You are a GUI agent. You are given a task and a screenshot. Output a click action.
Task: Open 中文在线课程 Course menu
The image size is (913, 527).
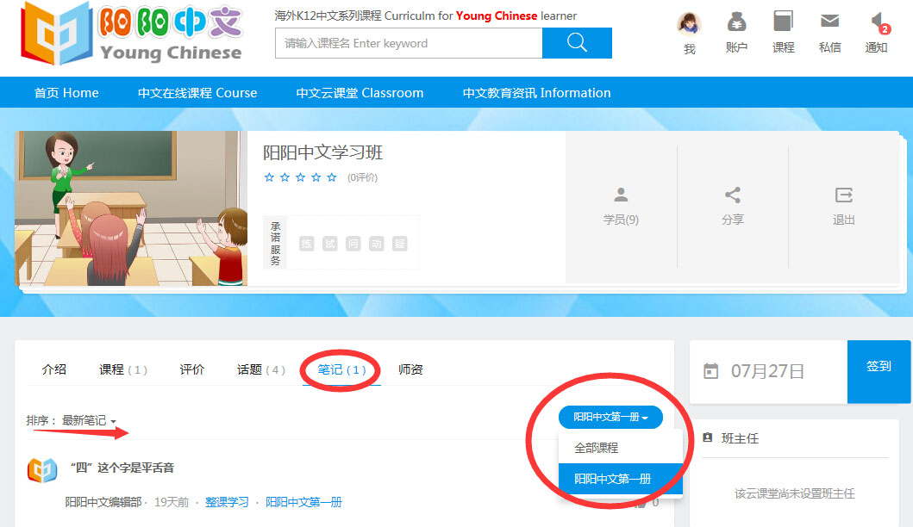pos(197,92)
